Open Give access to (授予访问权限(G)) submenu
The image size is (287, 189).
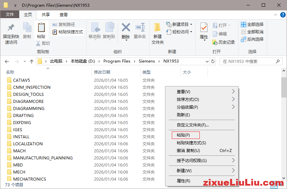(202, 161)
